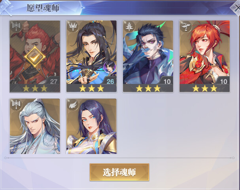Image resolution: width=240 pixels, height=190 pixels.
Task: Select the silver-haired man card
Action: coord(35,126)
